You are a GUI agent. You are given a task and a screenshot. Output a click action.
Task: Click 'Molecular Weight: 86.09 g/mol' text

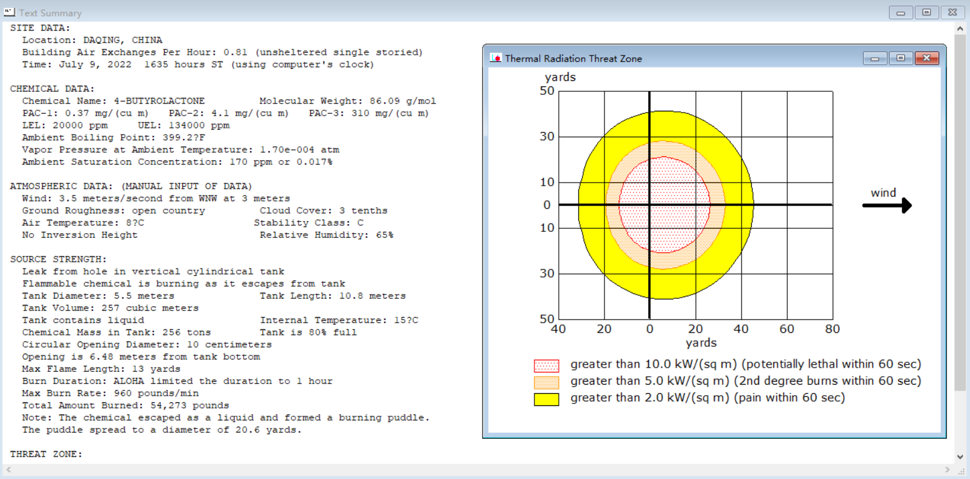pos(348,101)
